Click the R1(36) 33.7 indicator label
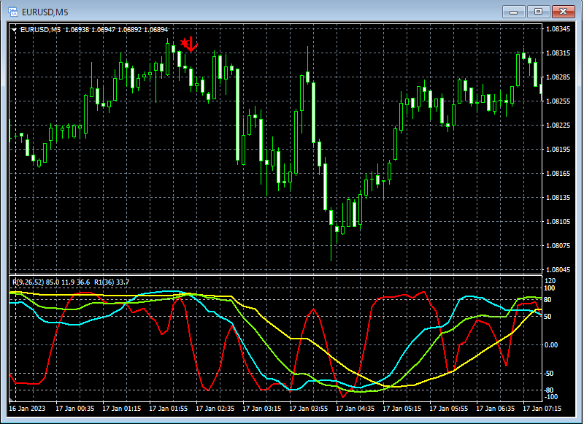584x424 pixels. pyautogui.click(x=112, y=282)
